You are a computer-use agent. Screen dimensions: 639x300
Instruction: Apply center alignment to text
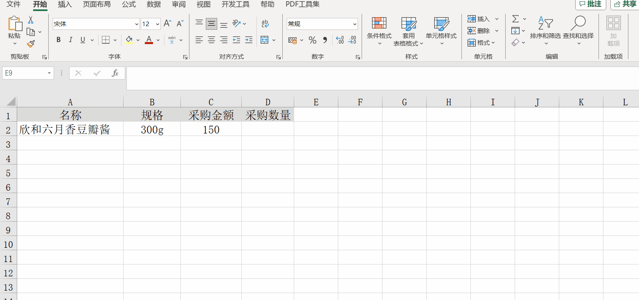(211, 40)
